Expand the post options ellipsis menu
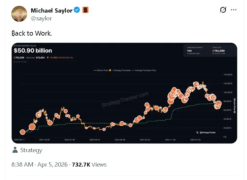247x180 pixels. [x=233, y=9]
